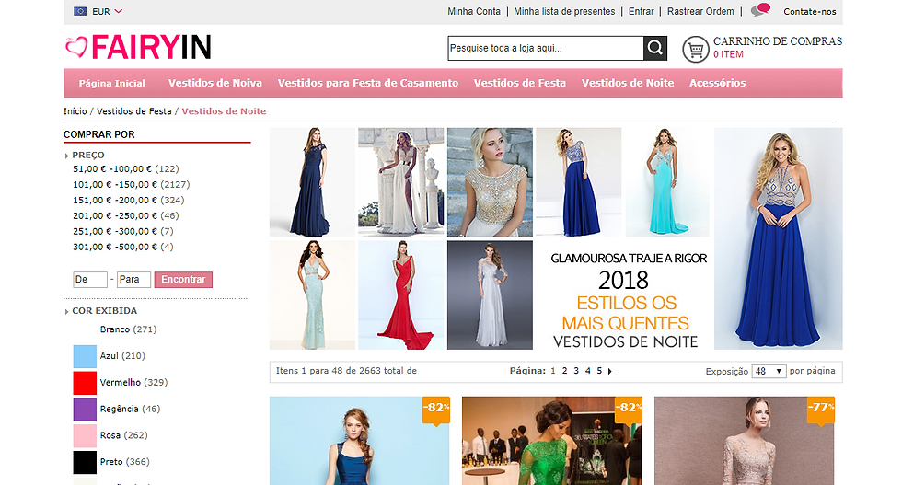Viewport: 902px width, 485px height.
Task: Open Minha lista de presentes link
Action: (564, 12)
